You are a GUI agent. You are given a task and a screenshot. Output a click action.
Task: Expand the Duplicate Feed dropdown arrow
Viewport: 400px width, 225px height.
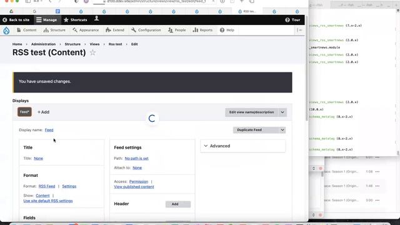tap(282, 130)
